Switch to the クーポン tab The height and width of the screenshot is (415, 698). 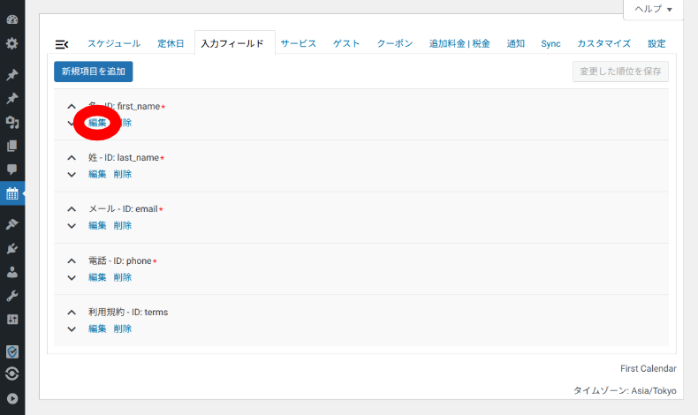(x=395, y=43)
